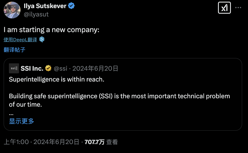Click the SSI Inc. gold verified badge
This screenshot has width=248, height=153.
coord(48,68)
